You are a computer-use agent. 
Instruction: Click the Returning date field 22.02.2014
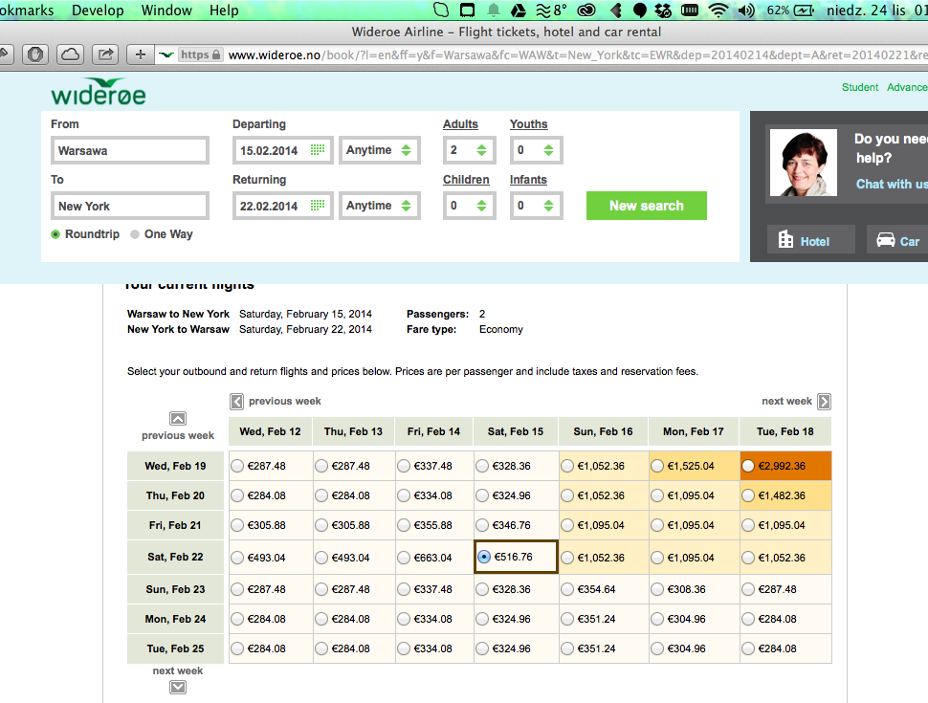[x=282, y=206]
